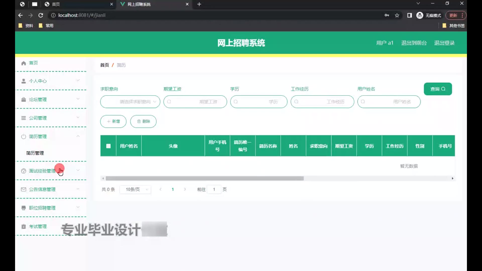Click the 退出登录 logout link

[444, 43]
